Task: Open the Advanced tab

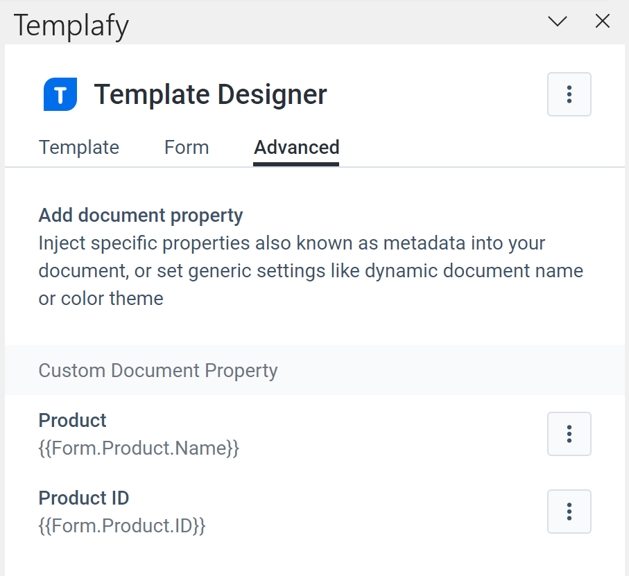Action: (x=296, y=147)
